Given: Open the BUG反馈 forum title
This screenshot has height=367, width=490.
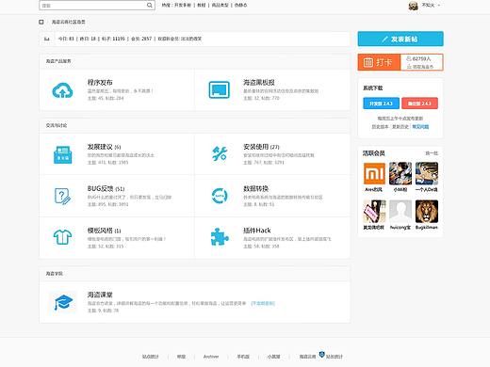Looking at the screenshot, I should (x=100, y=188).
